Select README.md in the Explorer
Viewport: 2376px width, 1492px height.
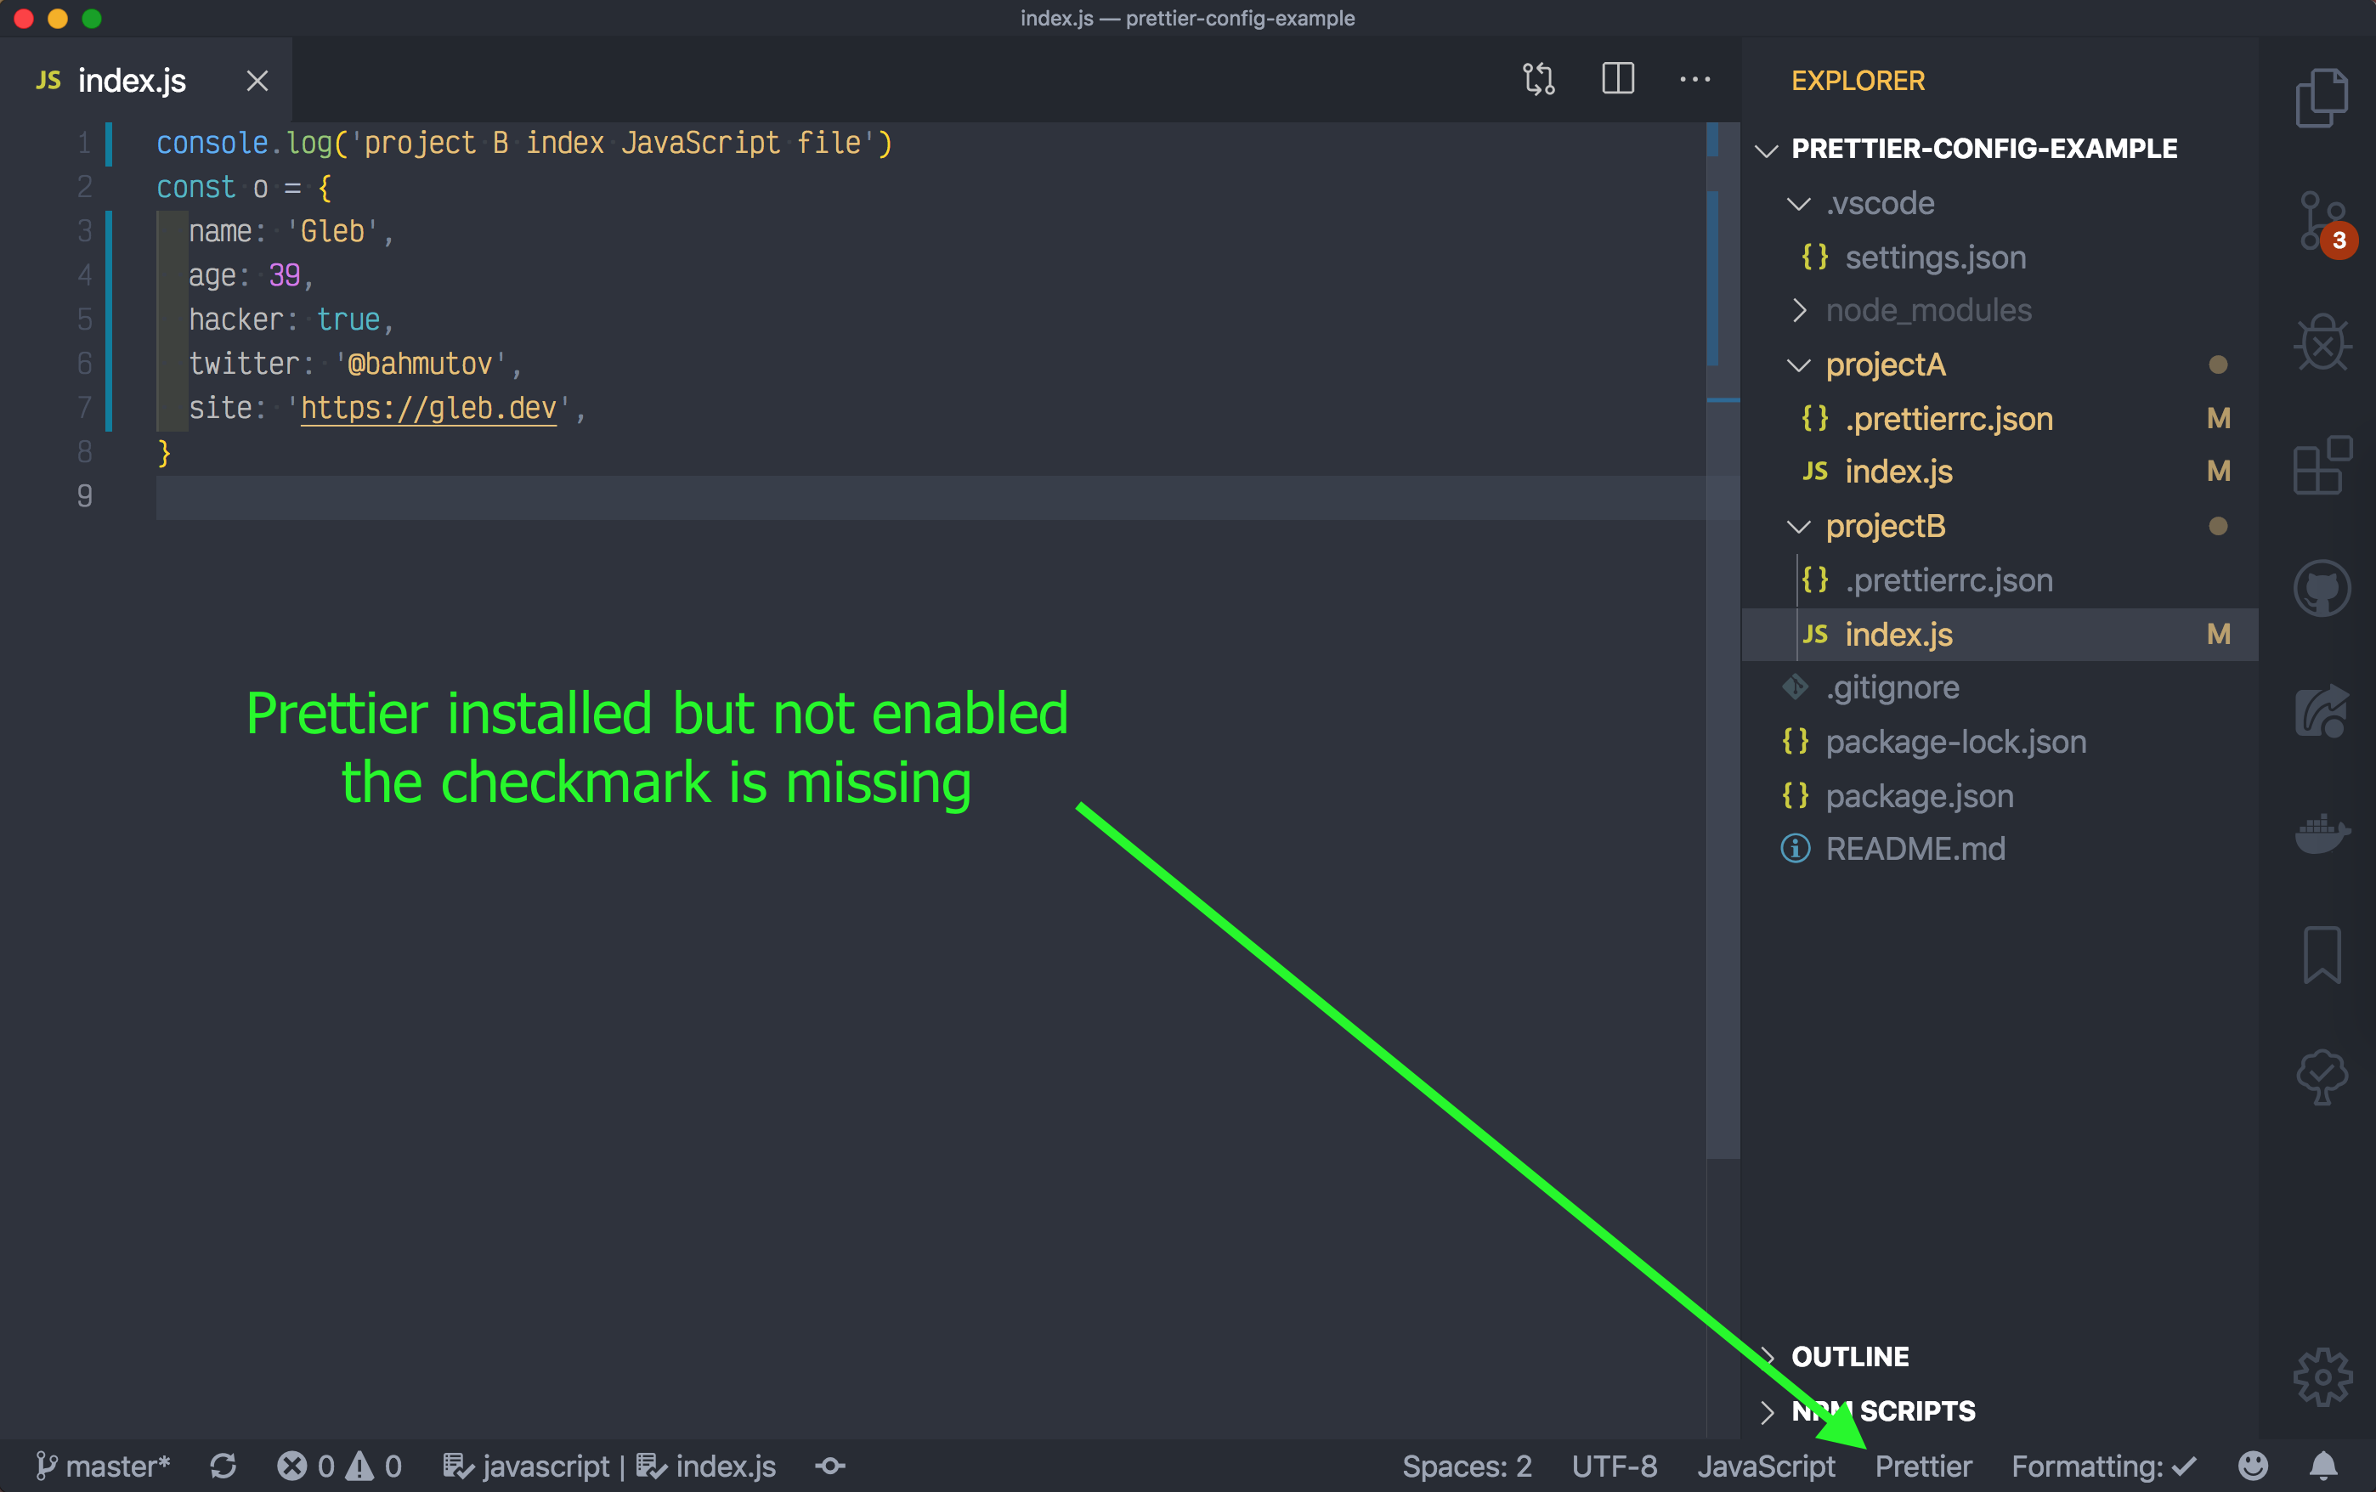pyautogui.click(x=1916, y=848)
